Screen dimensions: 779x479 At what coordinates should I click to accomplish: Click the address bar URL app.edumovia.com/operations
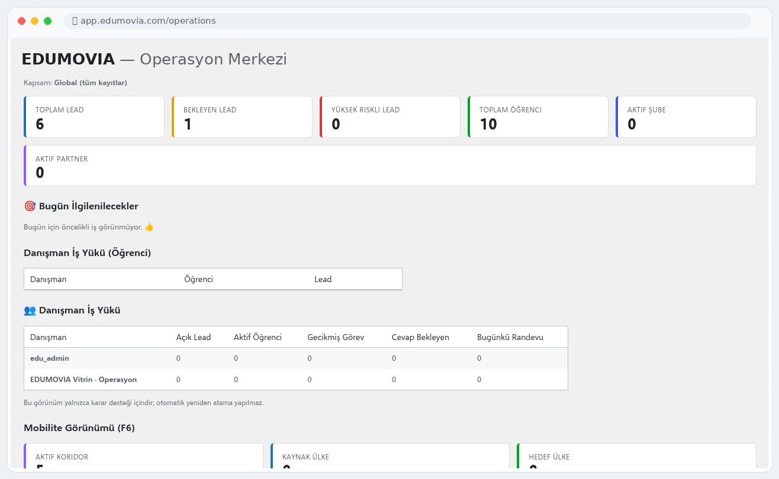pyautogui.click(x=148, y=21)
